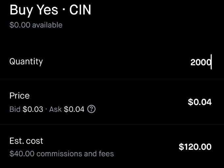Click the $120.00 estimated cost amount

click(x=195, y=147)
